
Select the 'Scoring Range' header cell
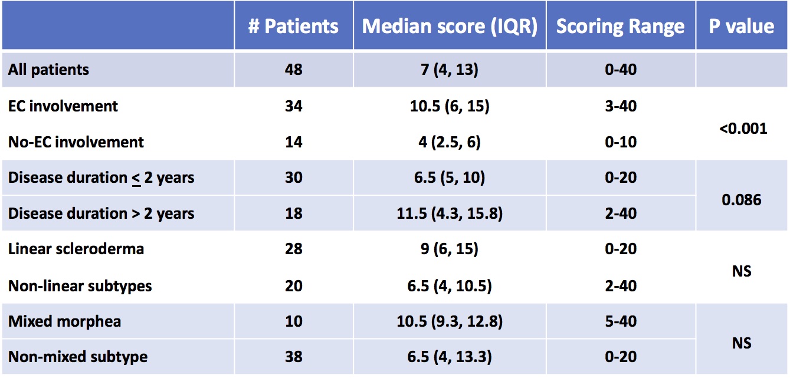(x=620, y=27)
